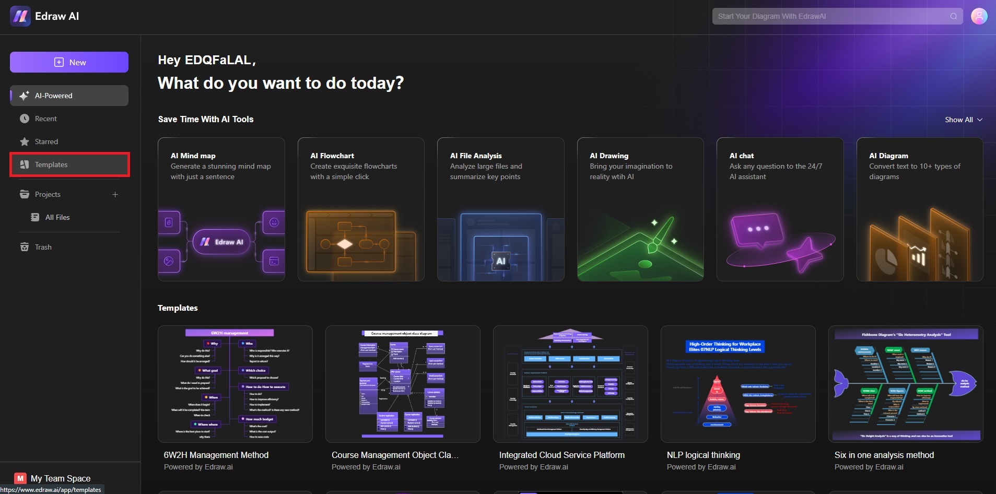Open the AI File Analysis title

pyautogui.click(x=476, y=156)
